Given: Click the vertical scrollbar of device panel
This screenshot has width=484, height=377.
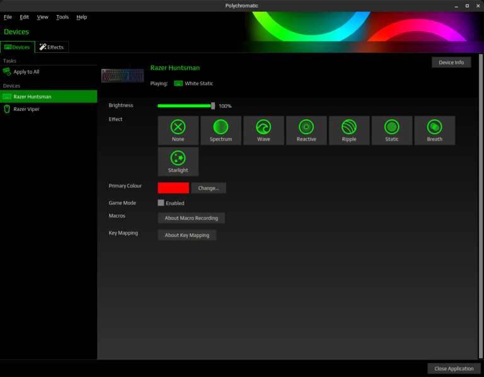Looking at the screenshot, I should point(481,206).
